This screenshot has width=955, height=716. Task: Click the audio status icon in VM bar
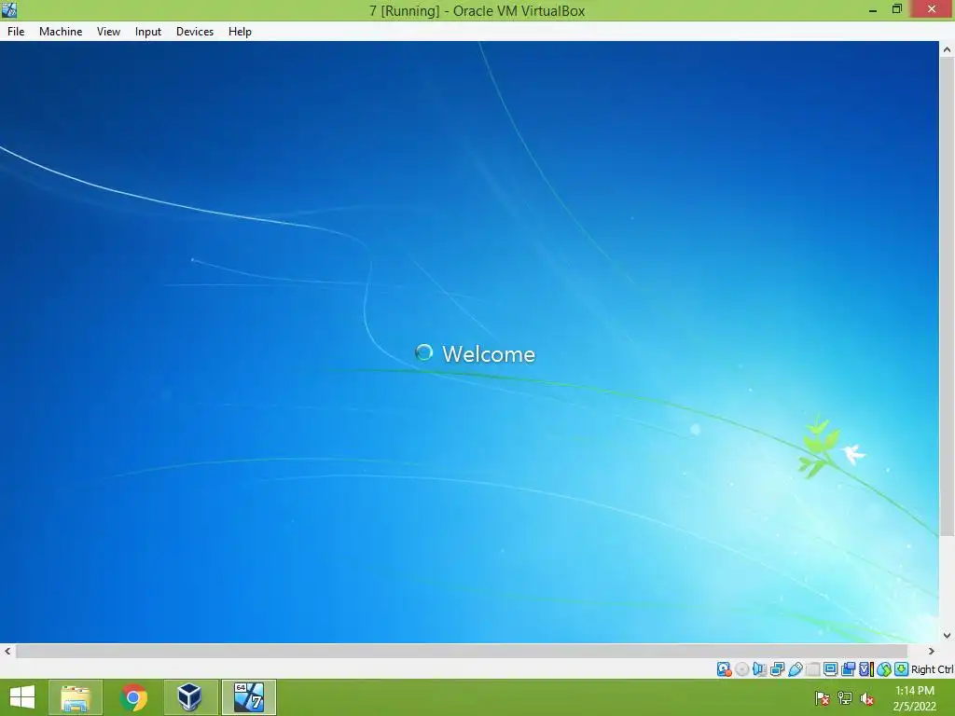(x=759, y=669)
